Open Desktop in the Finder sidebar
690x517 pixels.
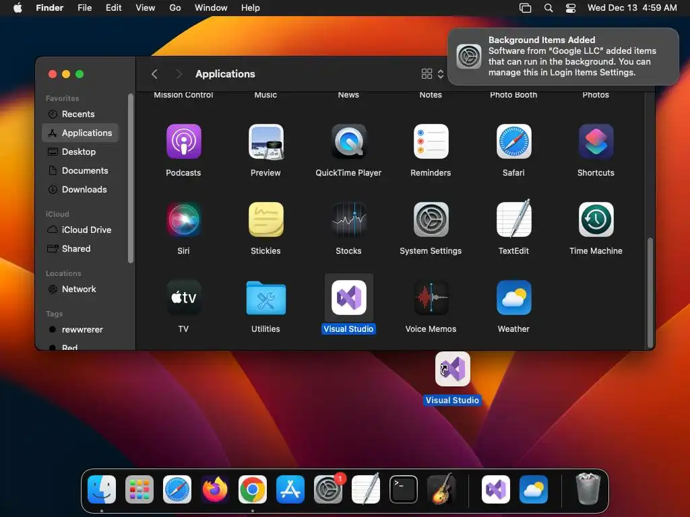click(81, 151)
